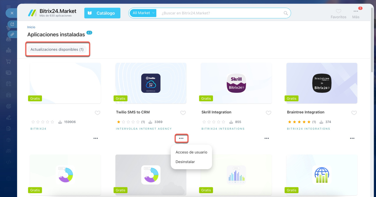Open the Twilio SMS to CRM app thumbnail
The height and width of the screenshot is (197, 376).
point(151,83)
